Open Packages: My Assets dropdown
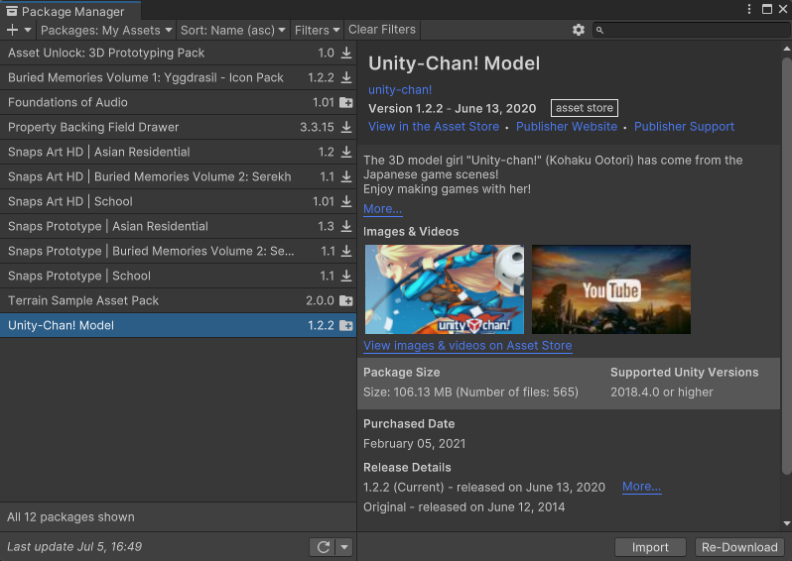 [106, 31]
